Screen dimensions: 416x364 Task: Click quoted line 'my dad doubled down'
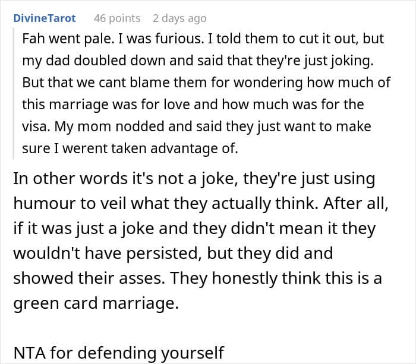(198, 61)
